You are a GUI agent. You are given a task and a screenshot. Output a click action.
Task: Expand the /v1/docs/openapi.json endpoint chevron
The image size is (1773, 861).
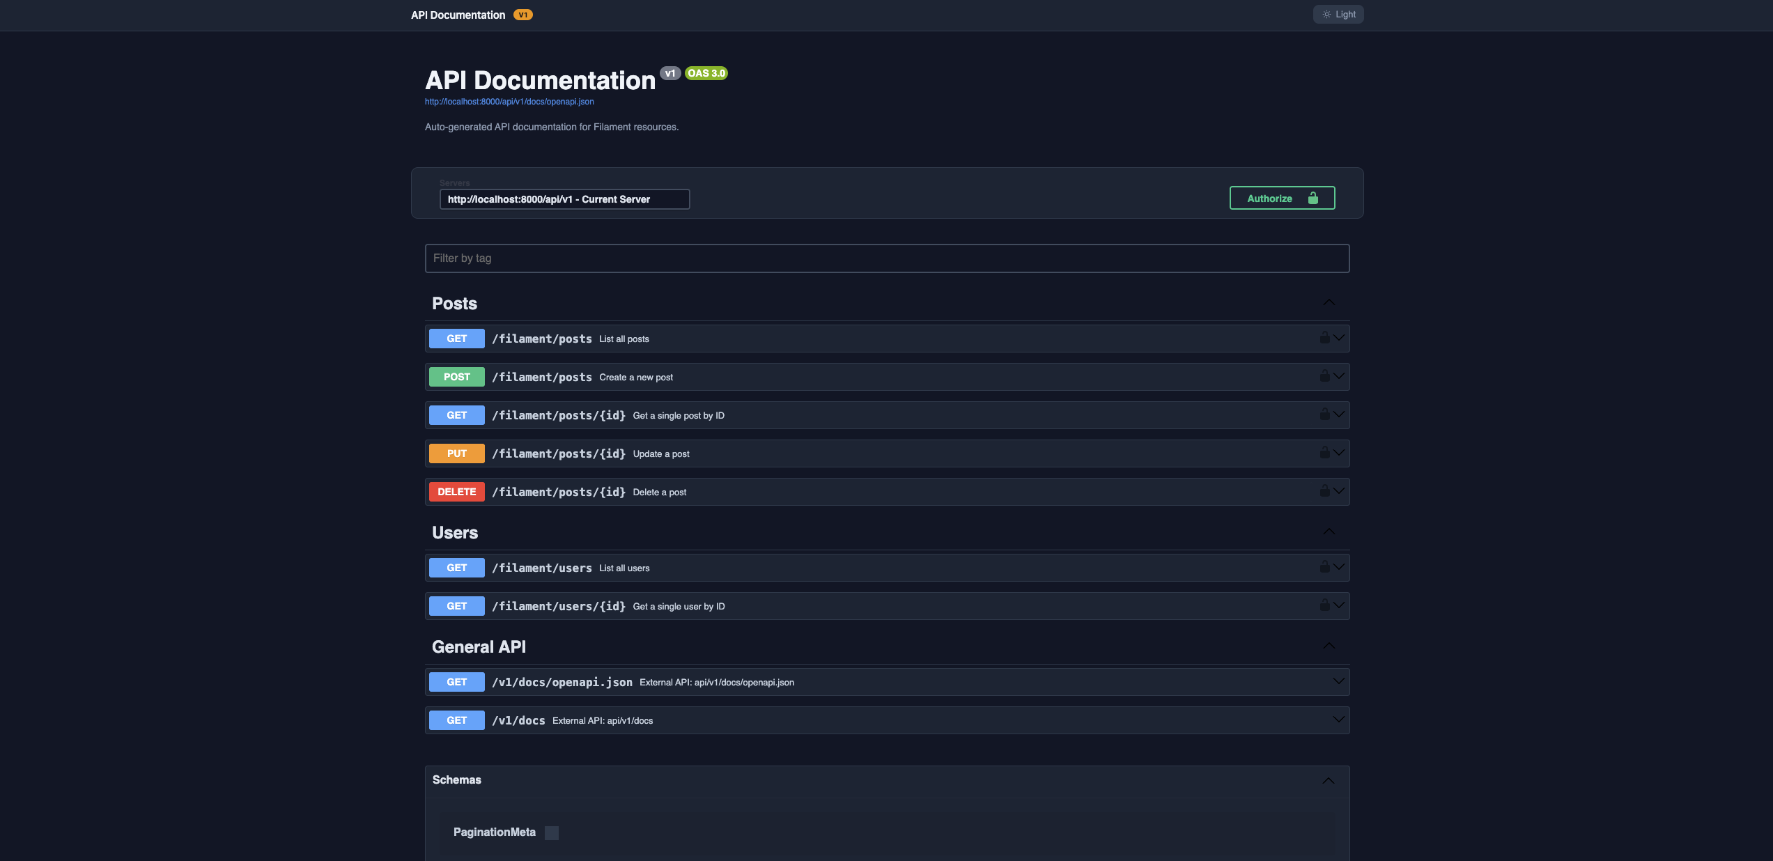1339,681
